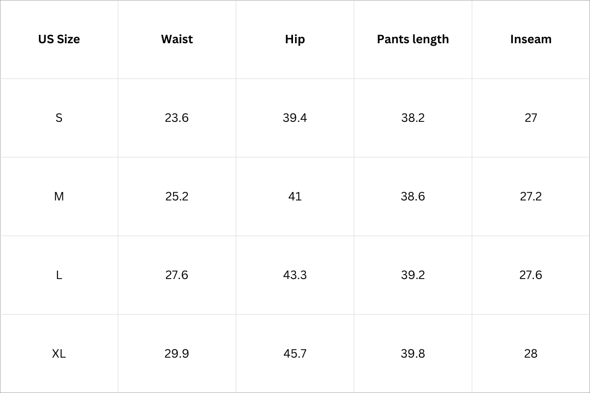This screenshot has height=393, width=590.
Task: Click the Pants length header cell
Action: pyautogui.click(x=413, y=39)
